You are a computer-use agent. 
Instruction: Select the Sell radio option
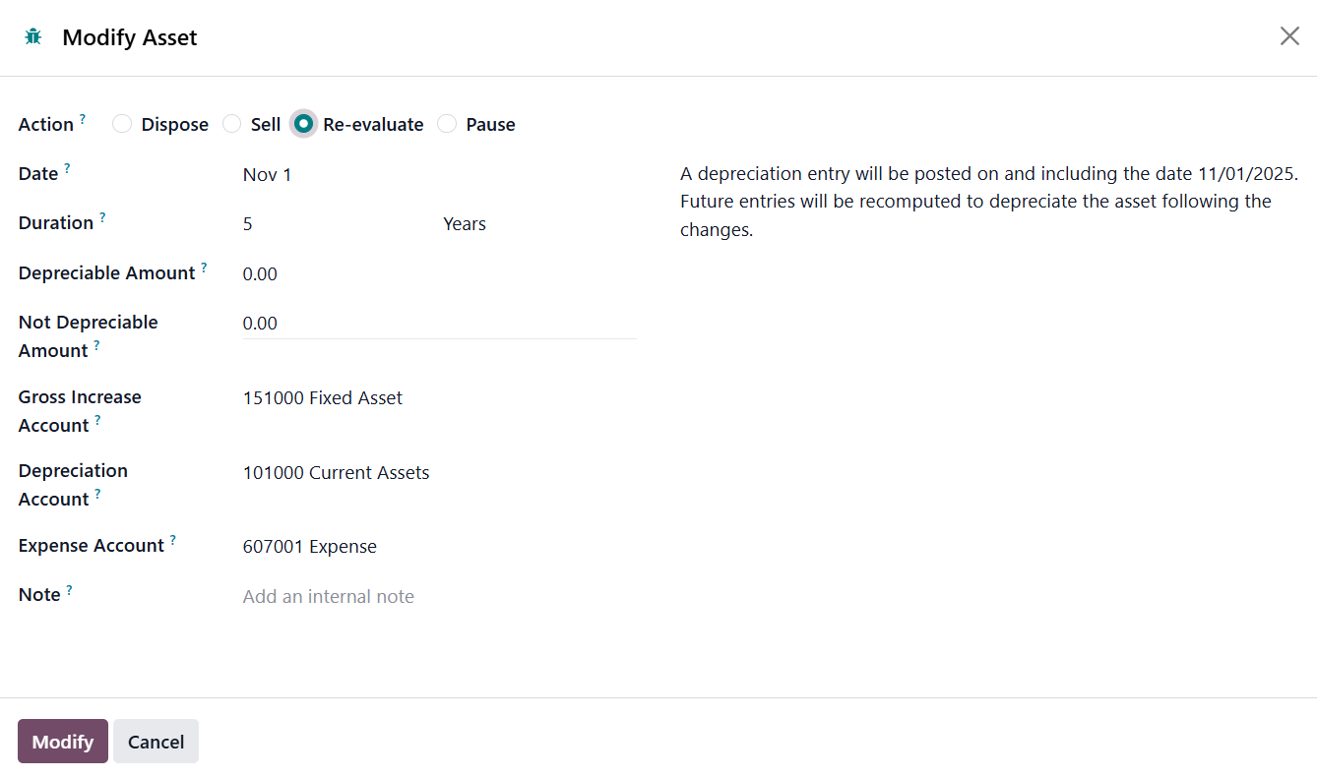click(232, 124)
